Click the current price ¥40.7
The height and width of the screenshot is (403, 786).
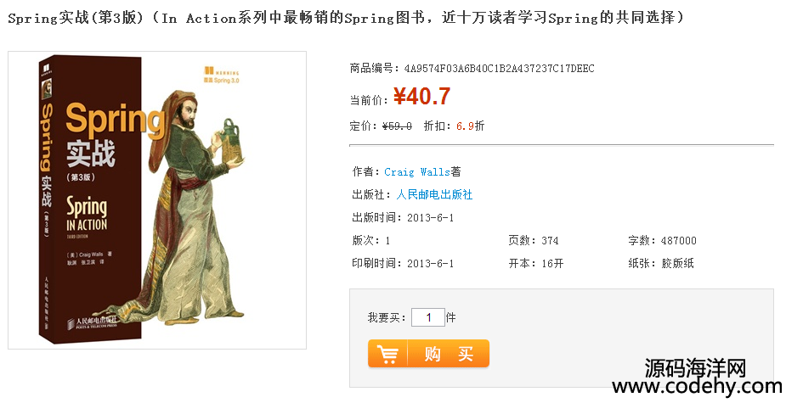pyautogui.click(x=421, y=96)
